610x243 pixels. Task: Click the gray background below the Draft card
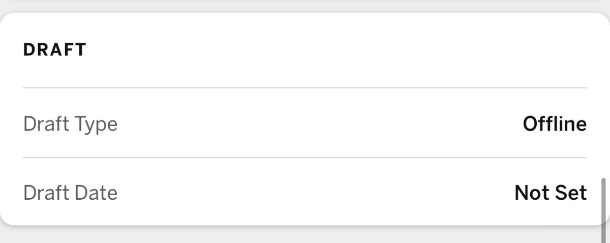point(305,235)
